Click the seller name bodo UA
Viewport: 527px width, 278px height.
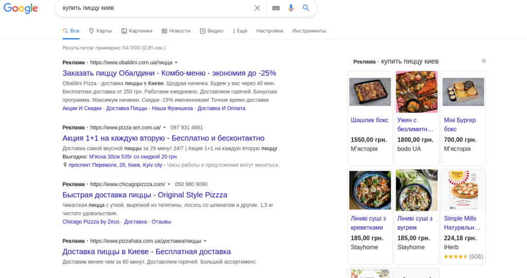409,149
